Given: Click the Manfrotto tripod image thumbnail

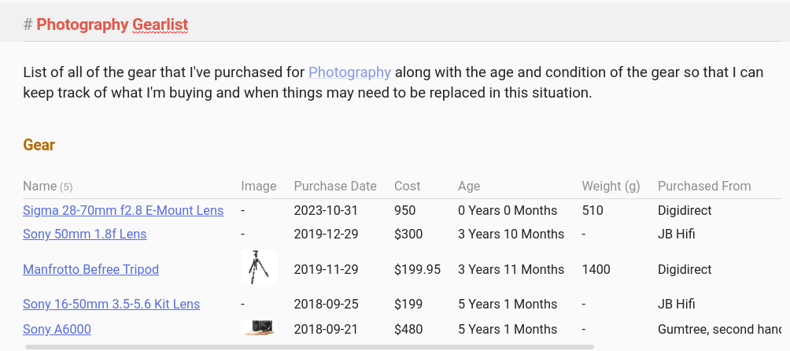Looking at the screenshot, I should (x=258, y=268).
